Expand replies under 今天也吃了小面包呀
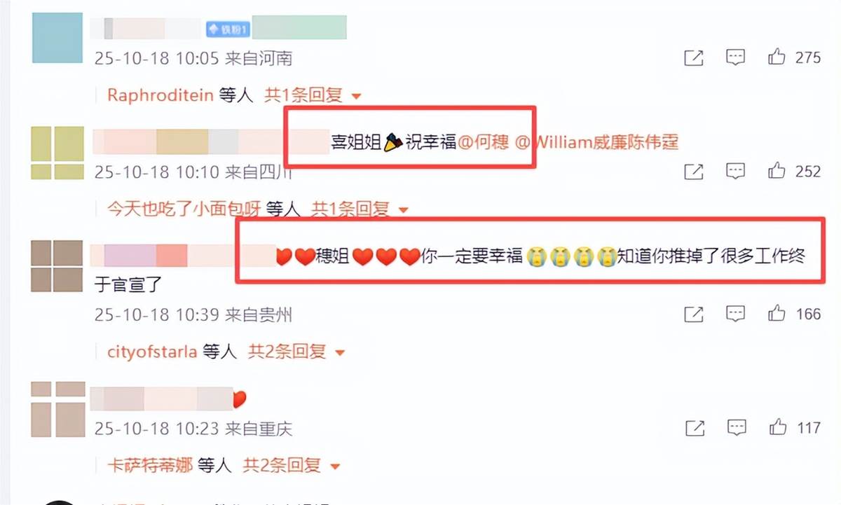 point(360,208)
